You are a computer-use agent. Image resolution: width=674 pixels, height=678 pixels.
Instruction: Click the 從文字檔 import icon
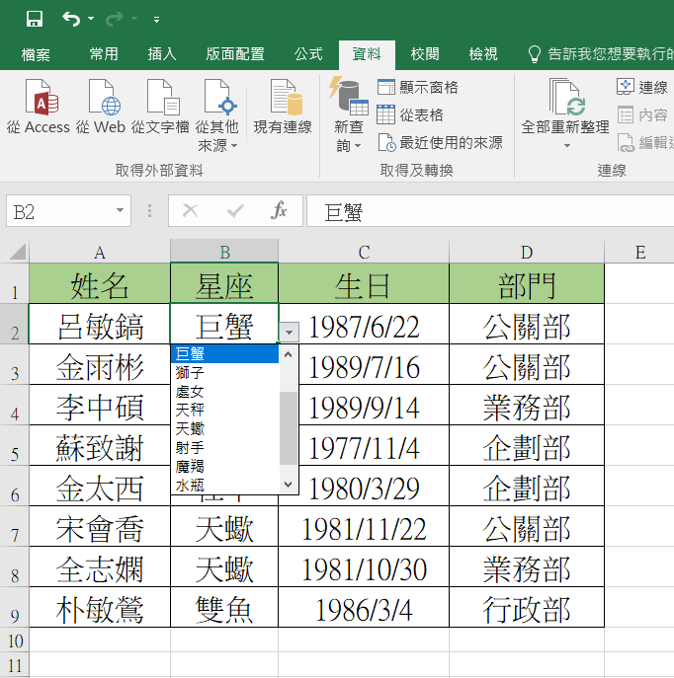160,107
